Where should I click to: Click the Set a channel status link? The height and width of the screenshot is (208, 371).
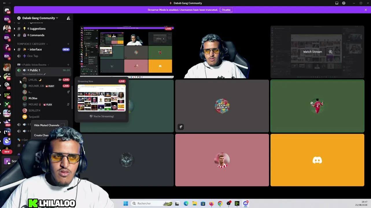coord(34,74)
